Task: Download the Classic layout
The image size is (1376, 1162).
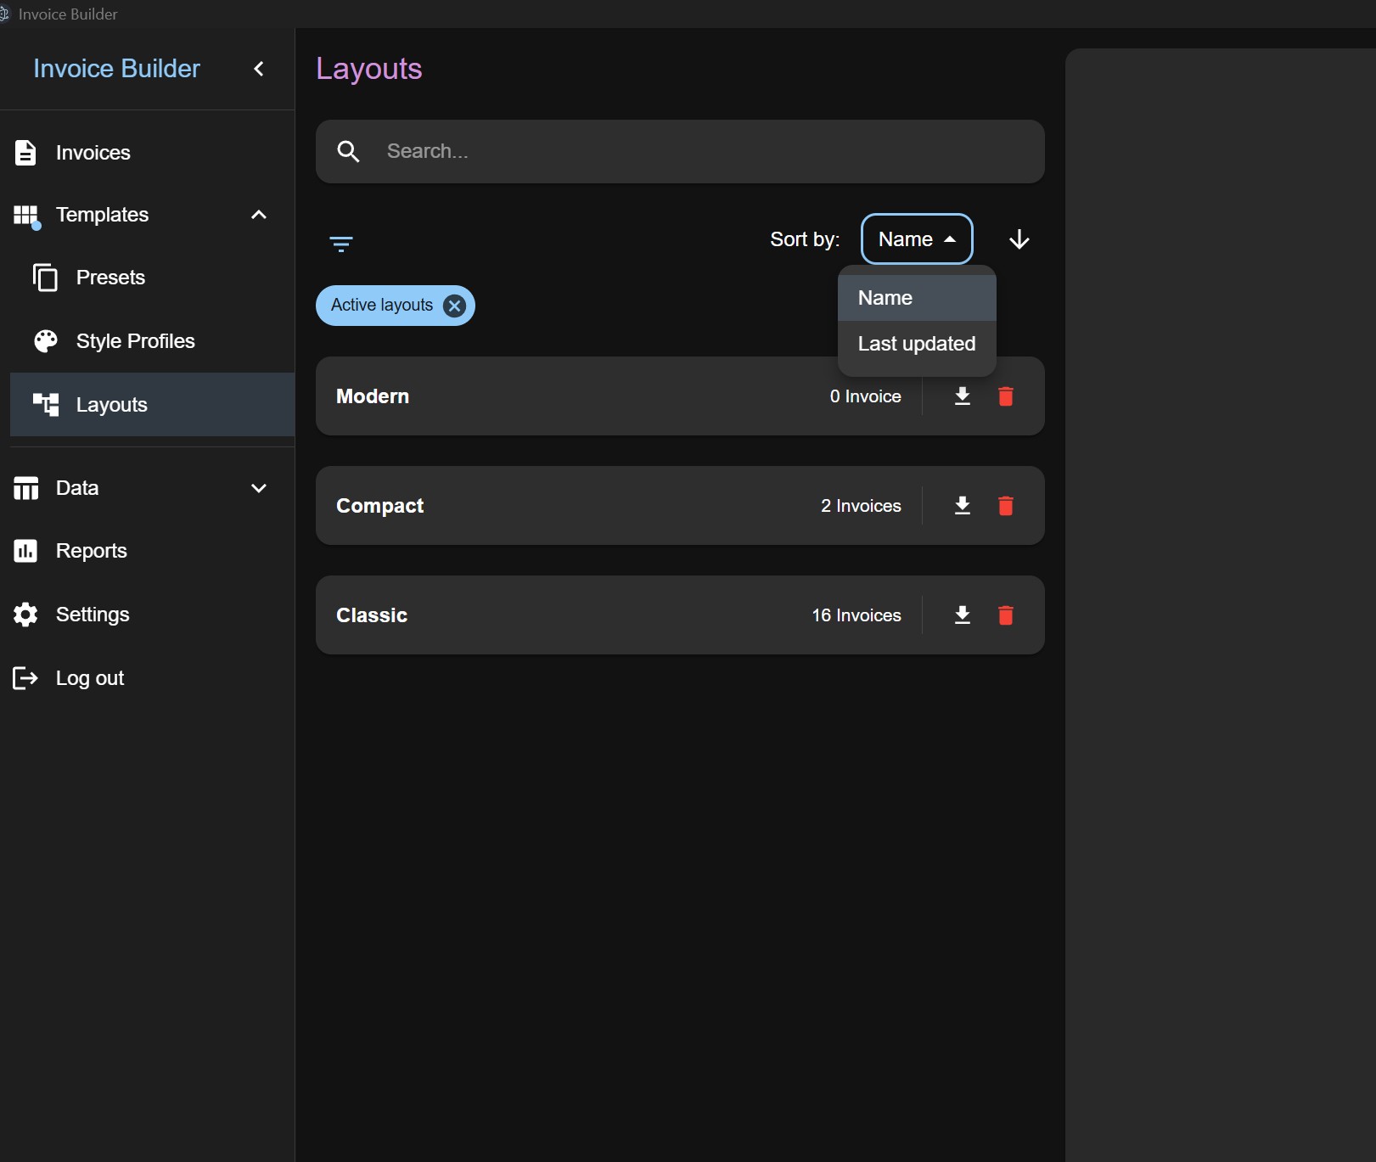Action: click(963, 615)
